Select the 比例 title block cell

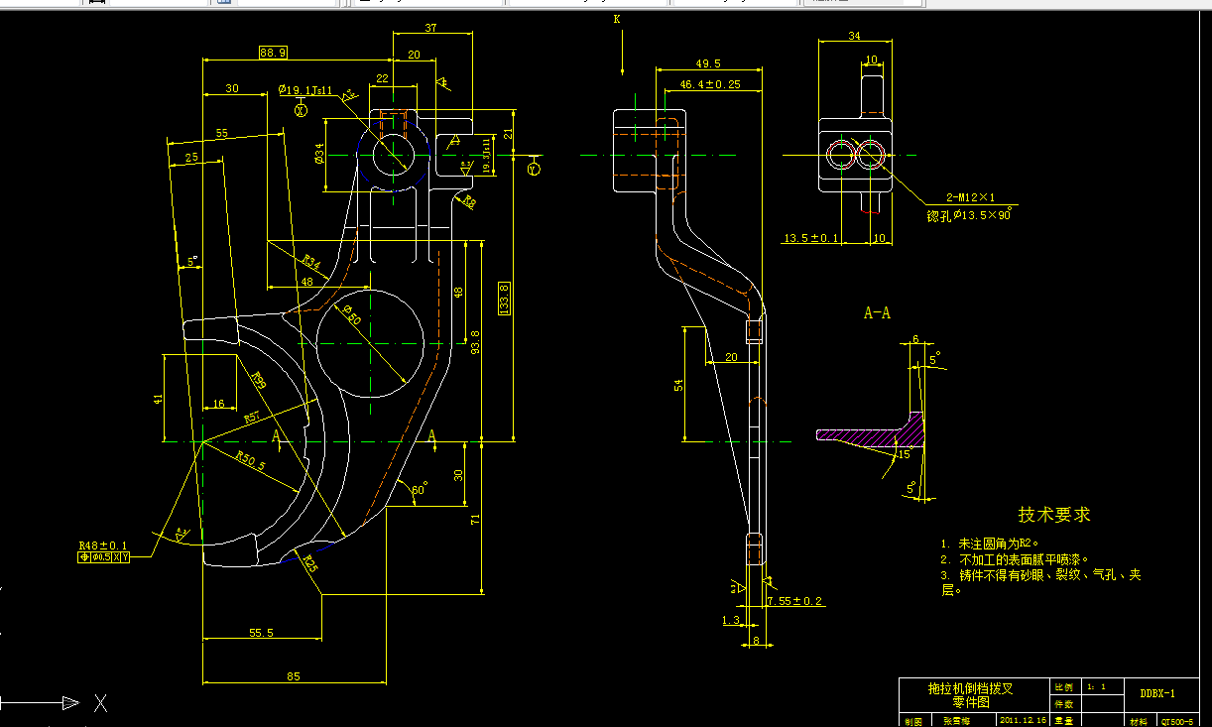point(1063,686)
